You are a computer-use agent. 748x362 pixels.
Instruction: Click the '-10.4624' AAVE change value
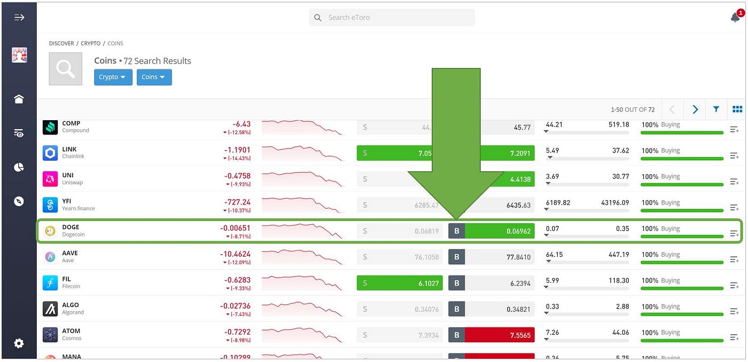coord(235,254)
